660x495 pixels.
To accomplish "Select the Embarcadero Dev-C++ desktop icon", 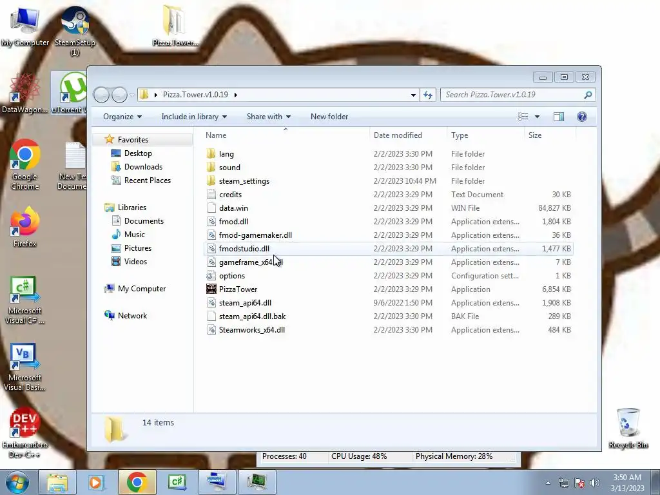I will [24, 432].
